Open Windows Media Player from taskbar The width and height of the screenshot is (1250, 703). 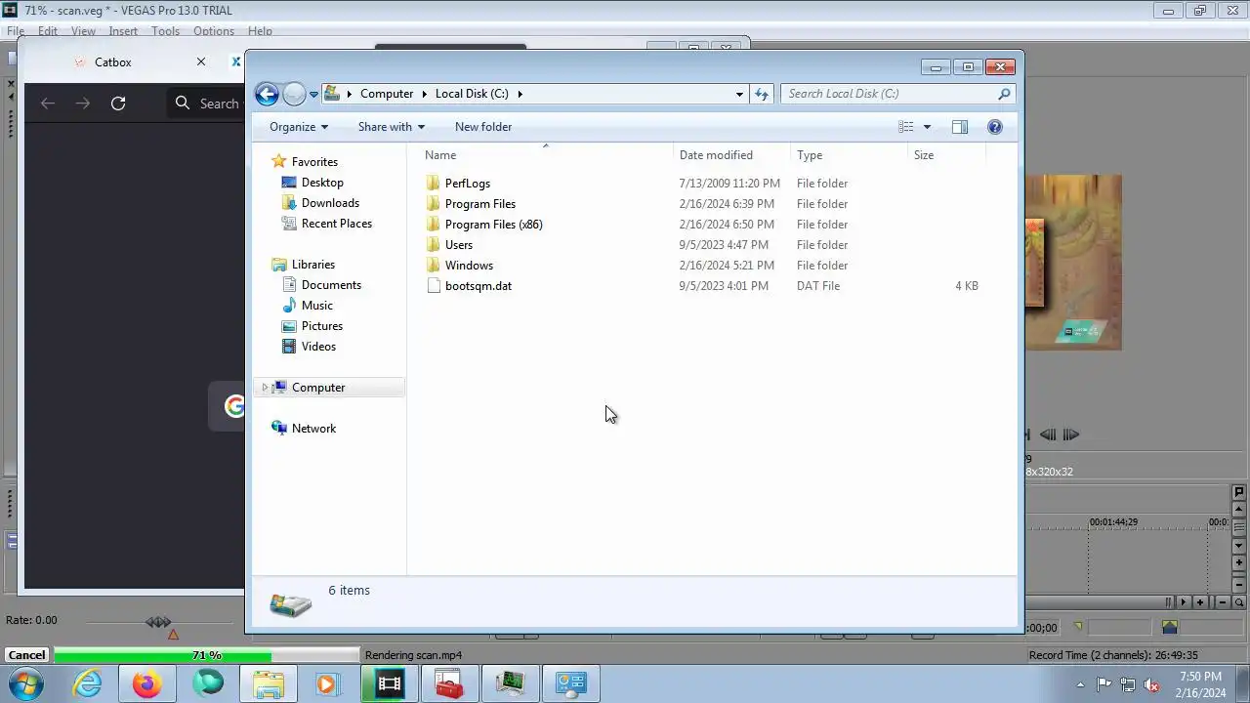click(x=326, y=684)
